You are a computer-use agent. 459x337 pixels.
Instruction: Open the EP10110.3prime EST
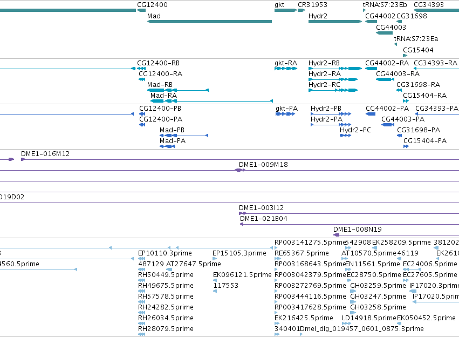tap(142, 259)
